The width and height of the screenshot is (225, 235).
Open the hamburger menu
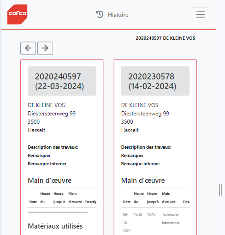tap(201, 14)
